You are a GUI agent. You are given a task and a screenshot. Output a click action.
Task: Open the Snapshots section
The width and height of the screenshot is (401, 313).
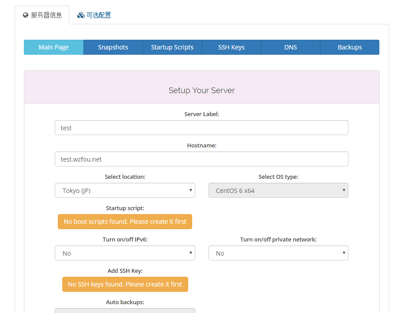pyautogui.click(x=113, y=47)
